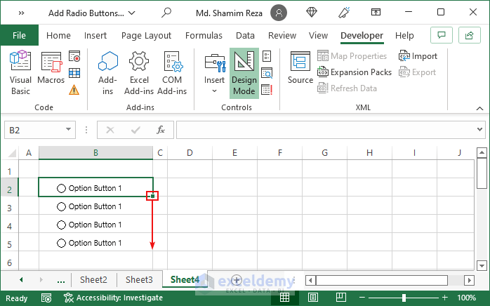The height and width of the screenshot is (306, 490).
Task: Open the Review tab
Action: point(282,35)
